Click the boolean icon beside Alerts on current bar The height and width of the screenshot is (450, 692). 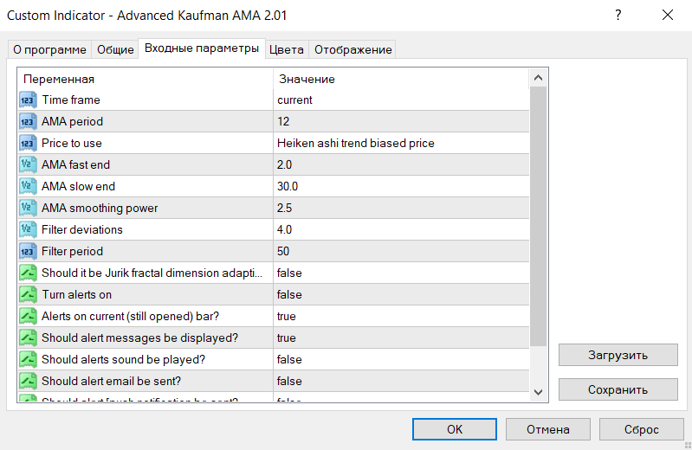coord(28,316)
